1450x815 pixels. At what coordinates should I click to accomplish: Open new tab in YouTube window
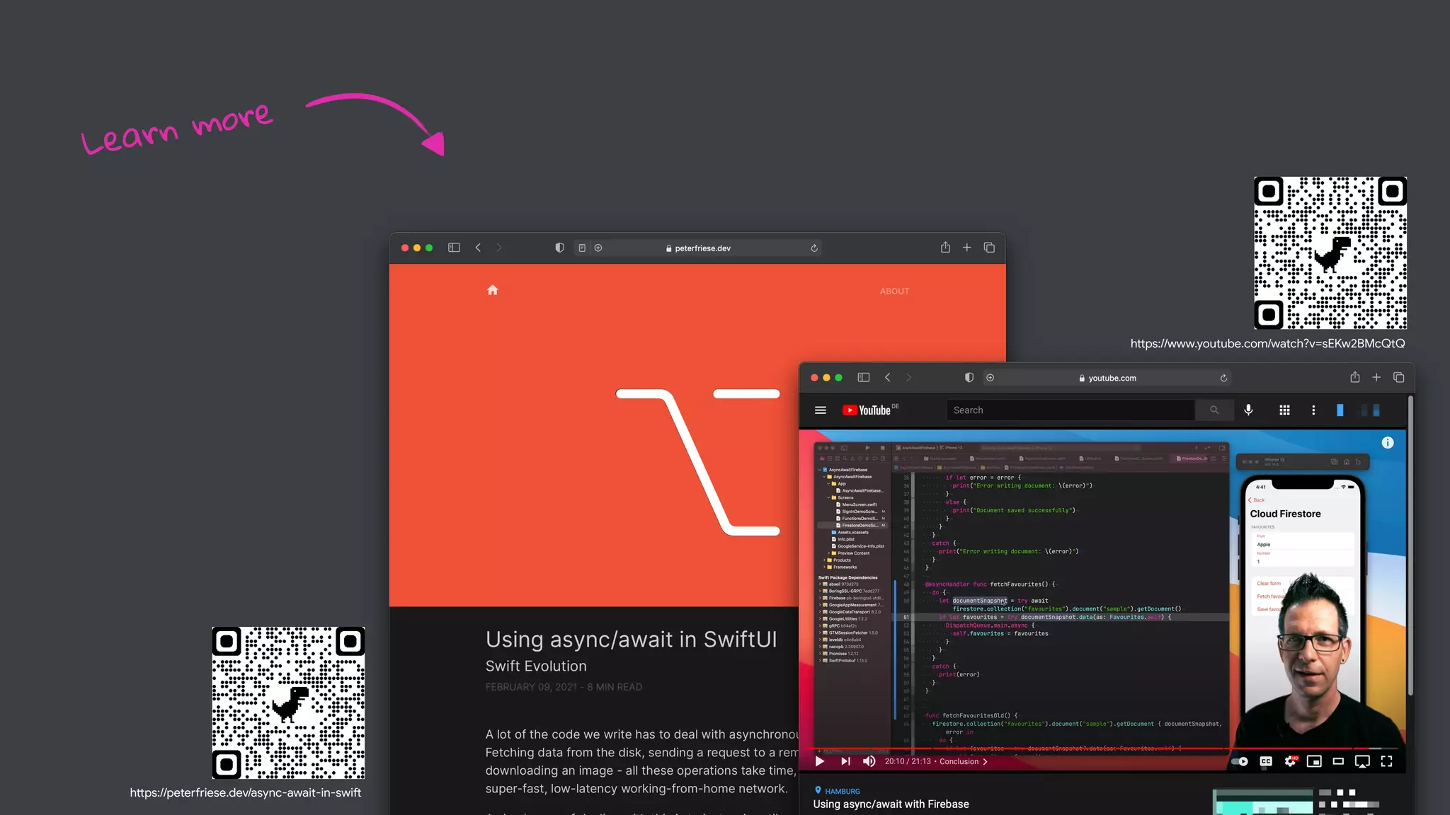[1376, 378]
